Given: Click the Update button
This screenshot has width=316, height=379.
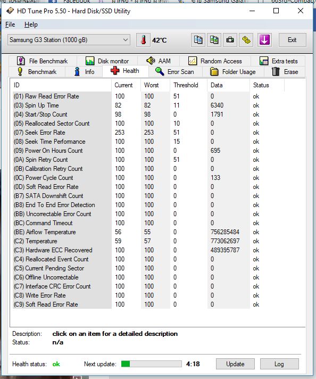Looking at the screenshot, I should point(235,364).
